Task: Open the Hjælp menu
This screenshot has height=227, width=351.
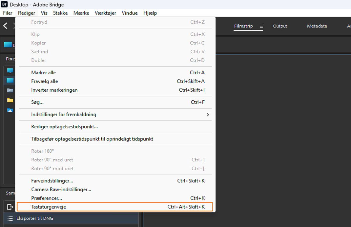Action: point(150,13)
